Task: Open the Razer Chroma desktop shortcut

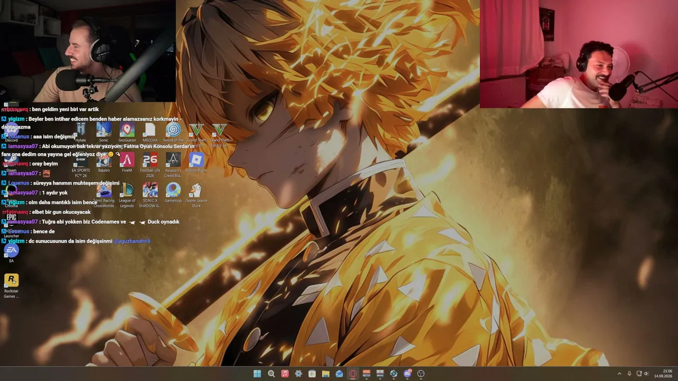Action: point(11,195)
